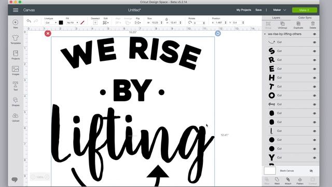Hide the letter H layer
Screen dimensions: 332x187
pos(314,78)
